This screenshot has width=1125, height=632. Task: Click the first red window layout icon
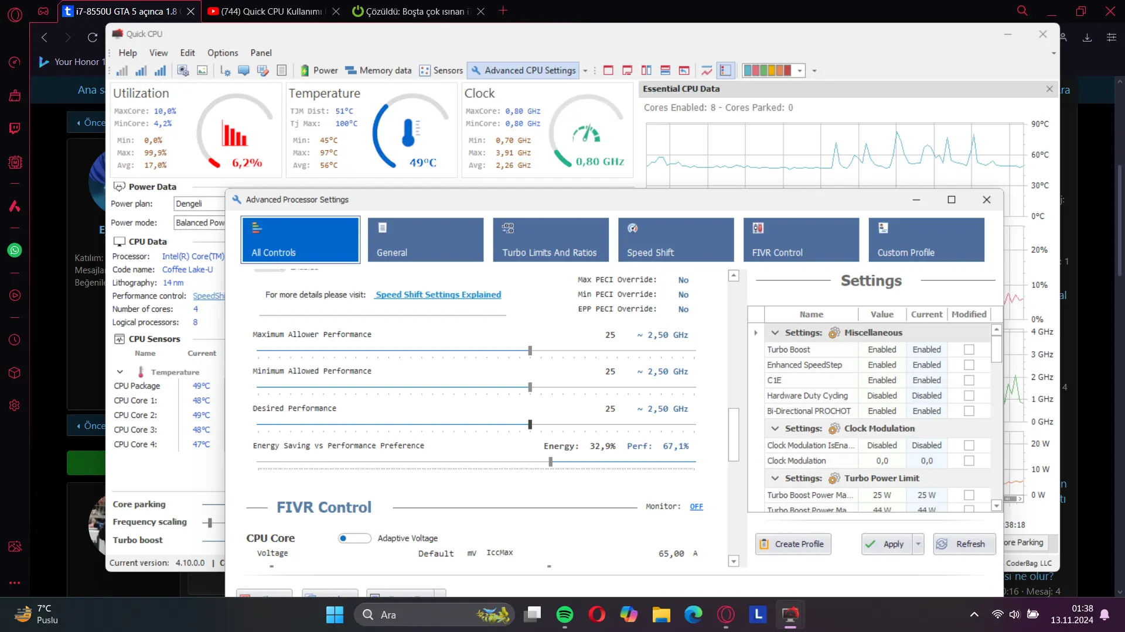[608, 71]
